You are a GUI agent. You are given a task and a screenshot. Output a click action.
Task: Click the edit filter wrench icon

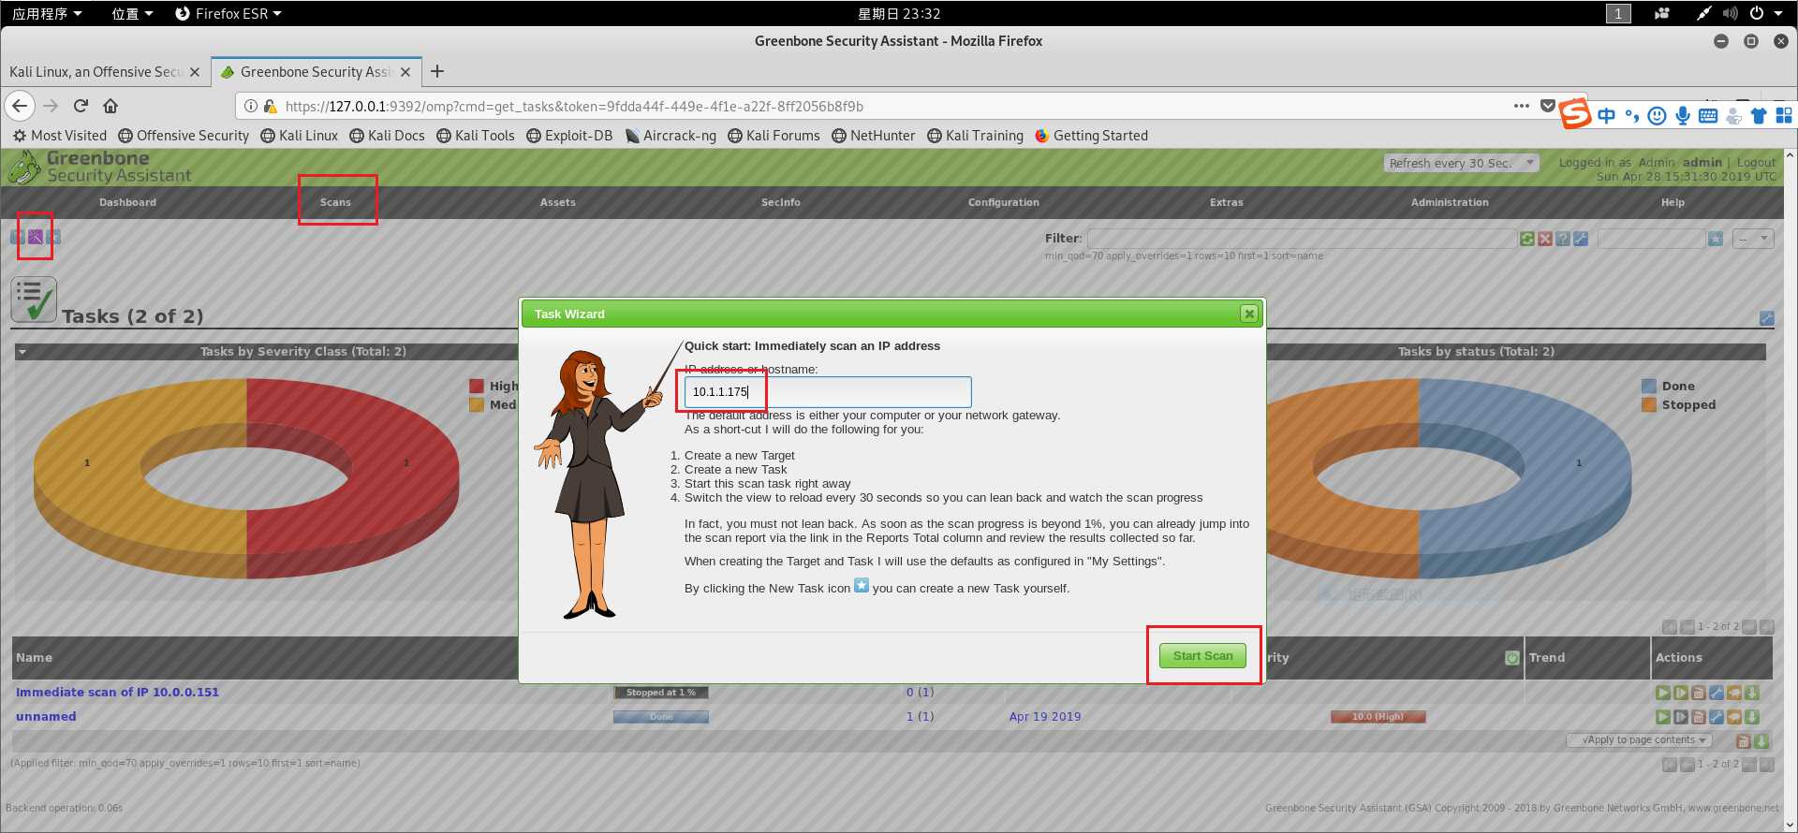click(x=1581, y=239)
